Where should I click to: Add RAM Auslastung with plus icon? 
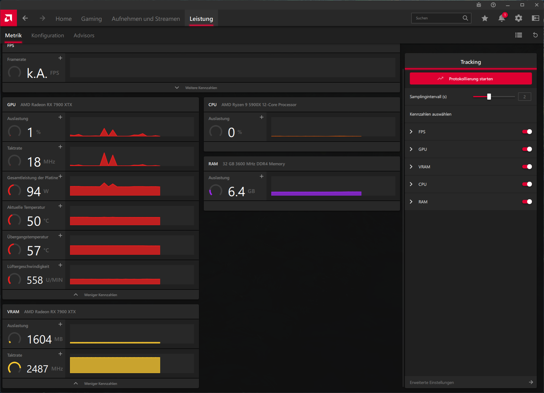click(262, 176)
